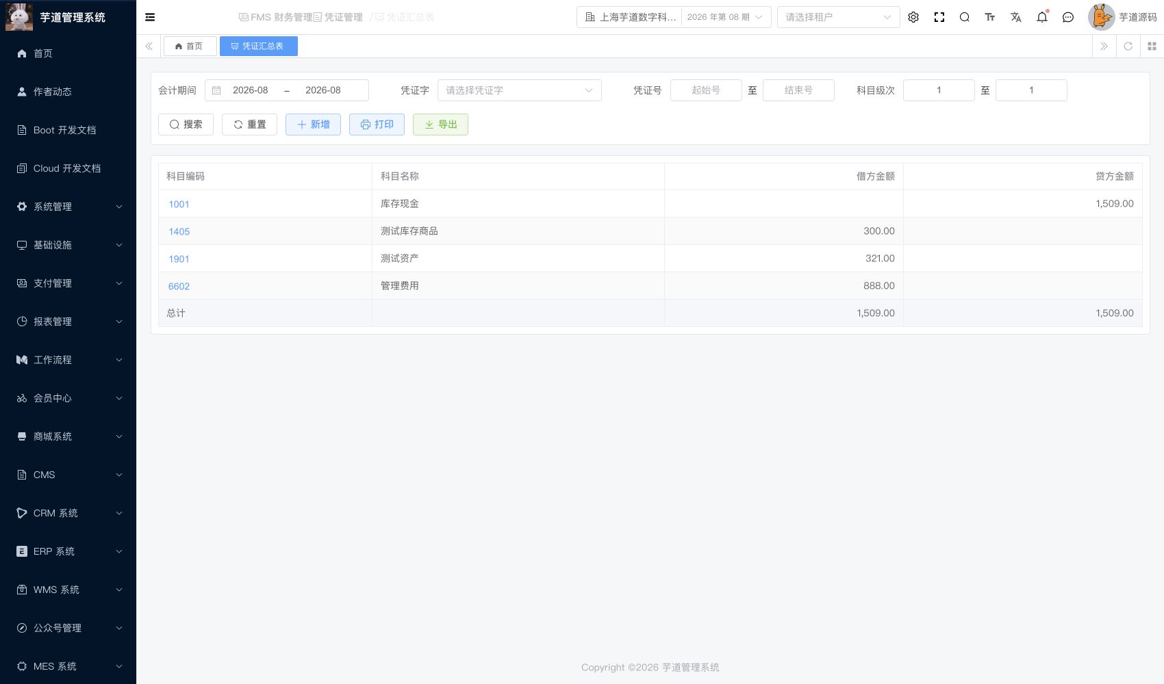The width and height of the screenshot is (1164, 684).
Task: Open the language translation icon
Action: (x=1016, y=17)
